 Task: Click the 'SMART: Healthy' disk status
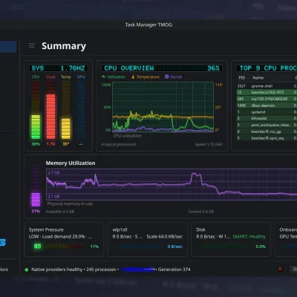pos(249,237)
